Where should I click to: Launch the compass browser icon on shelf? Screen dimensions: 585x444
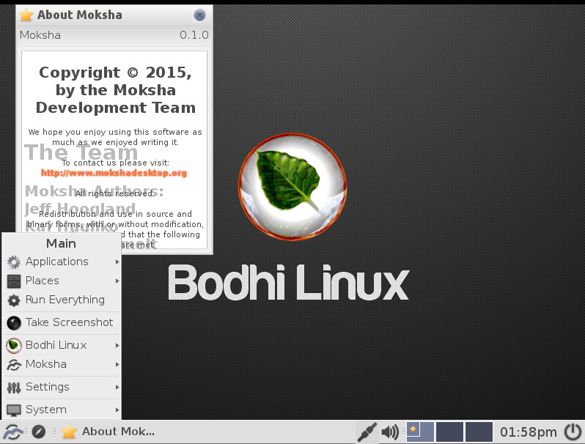click(38, 432)
